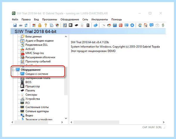Click tree panel scroll-down arrow
Viewport: 176px width, 139px height.
[x=66, y=118]
